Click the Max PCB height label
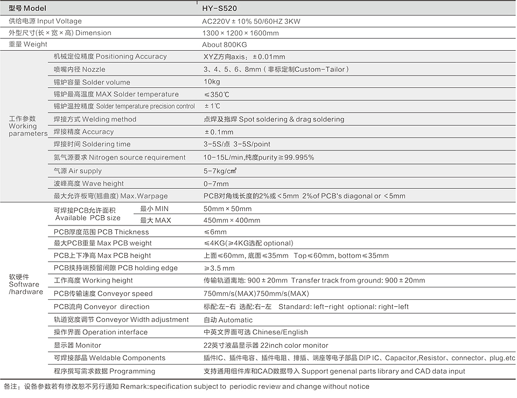Screen dimensions: 517x398 pyautogui.click(x=102, y=256)
